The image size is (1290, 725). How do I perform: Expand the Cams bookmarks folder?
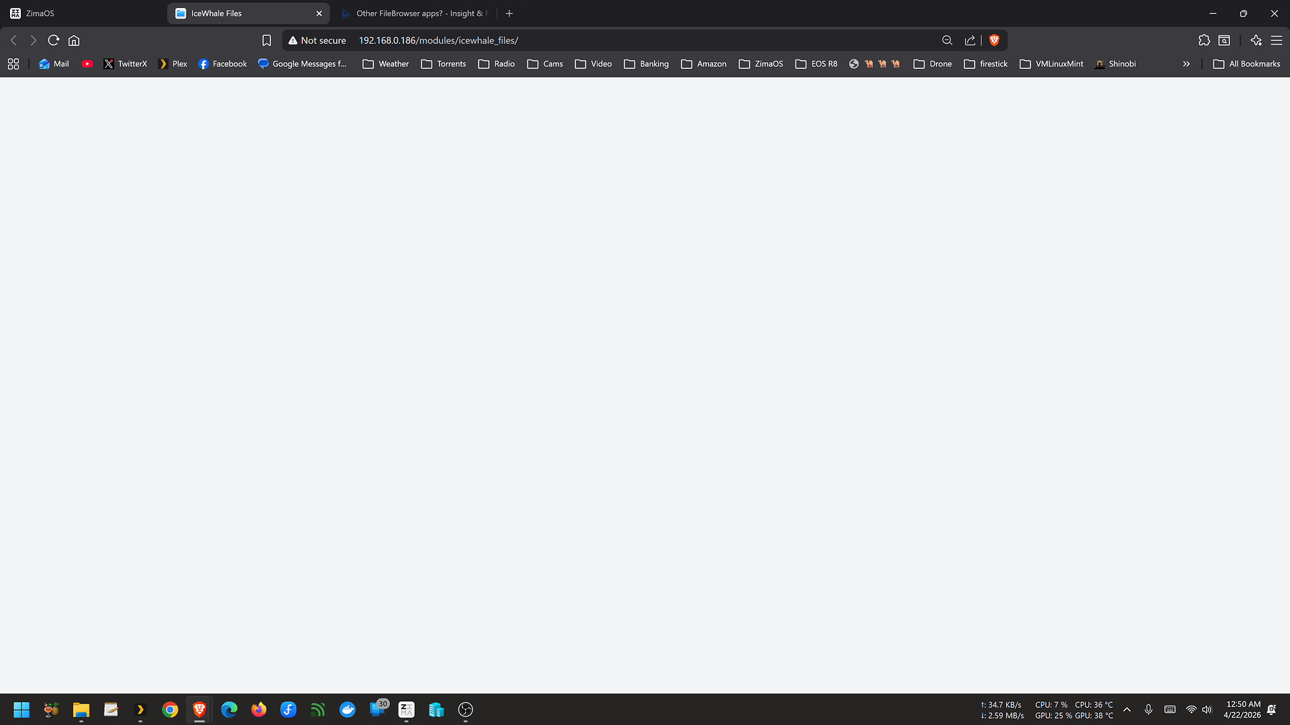pyautogui.click(x=545, y=64)
